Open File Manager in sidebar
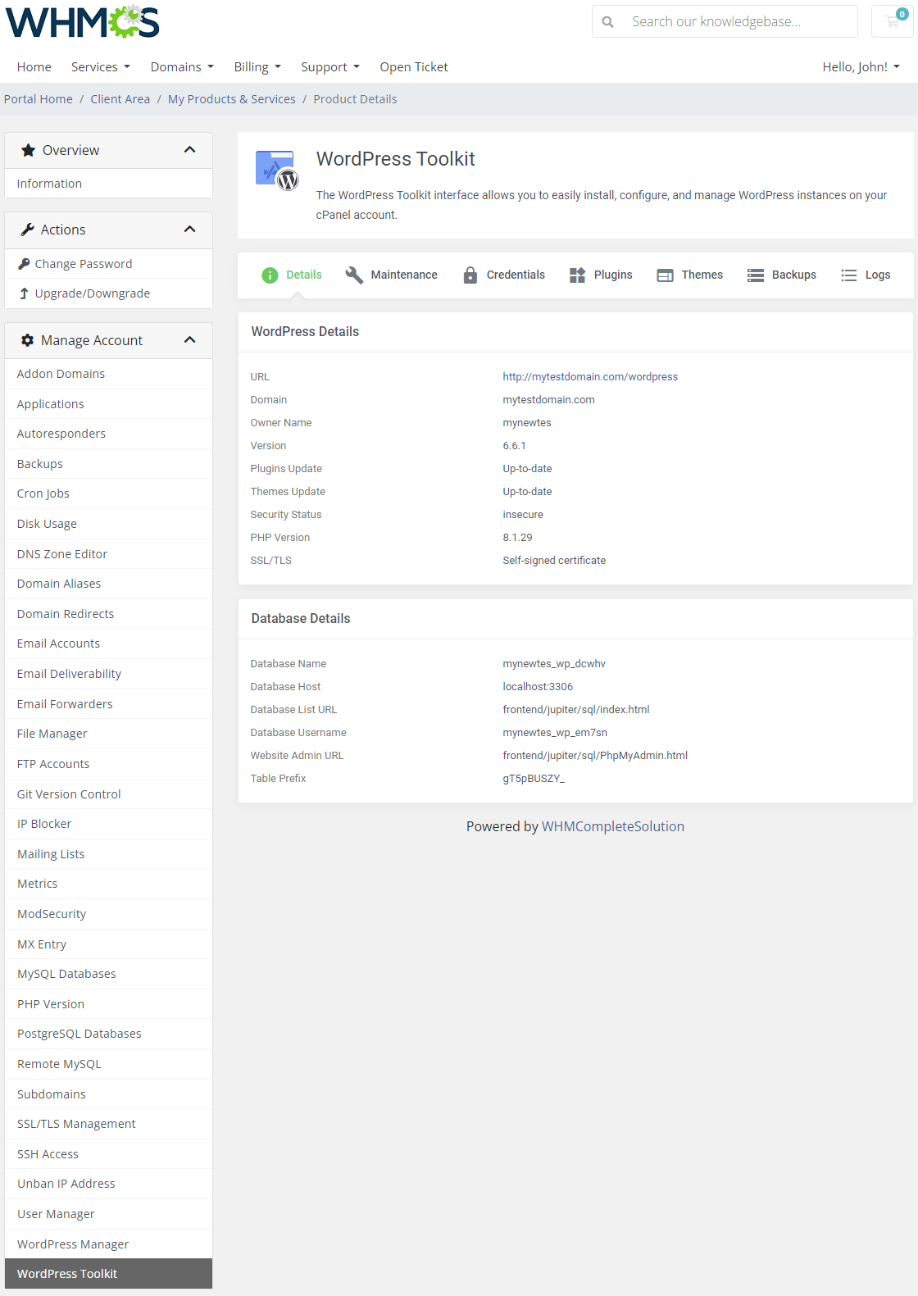 (108, 734)
